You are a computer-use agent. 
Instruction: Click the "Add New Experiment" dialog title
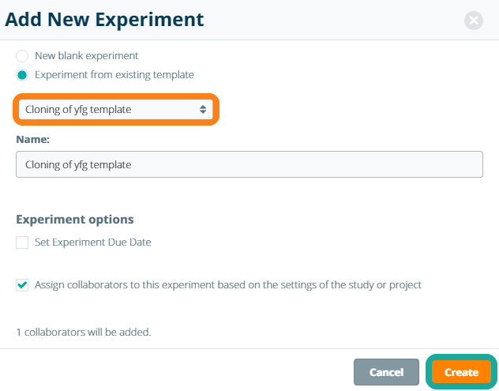104,20
